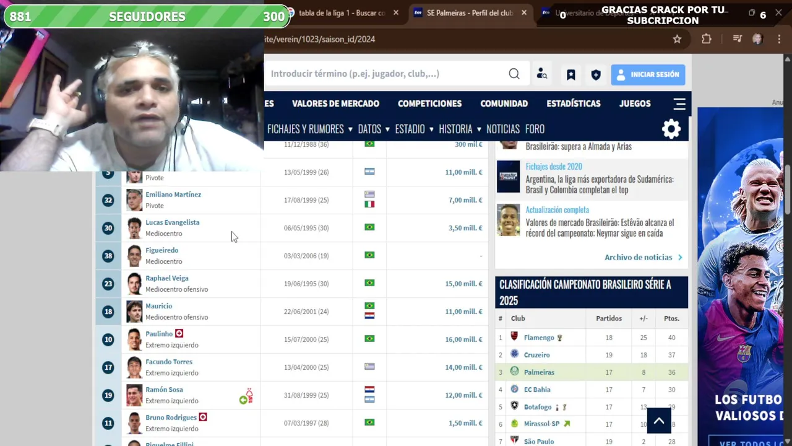The height and width of the screenshot is (446, 792).
Task: Open the Chrome profile avatar
Action: [757, 39]
